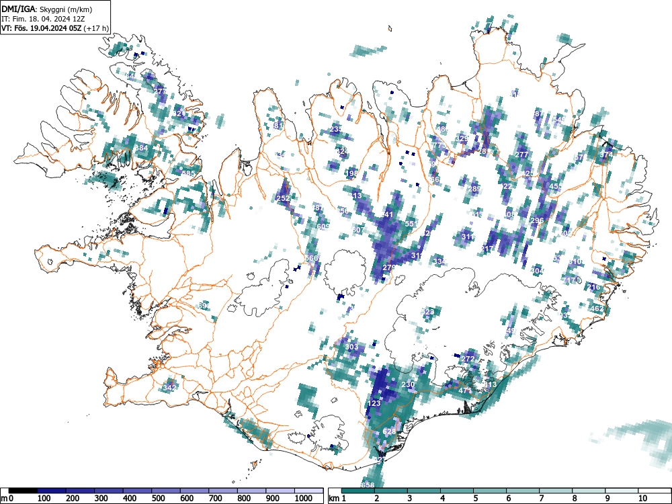Click the visibility value "123" on the map
This screenshot has width=672, height=504.
tap(374, 403)
